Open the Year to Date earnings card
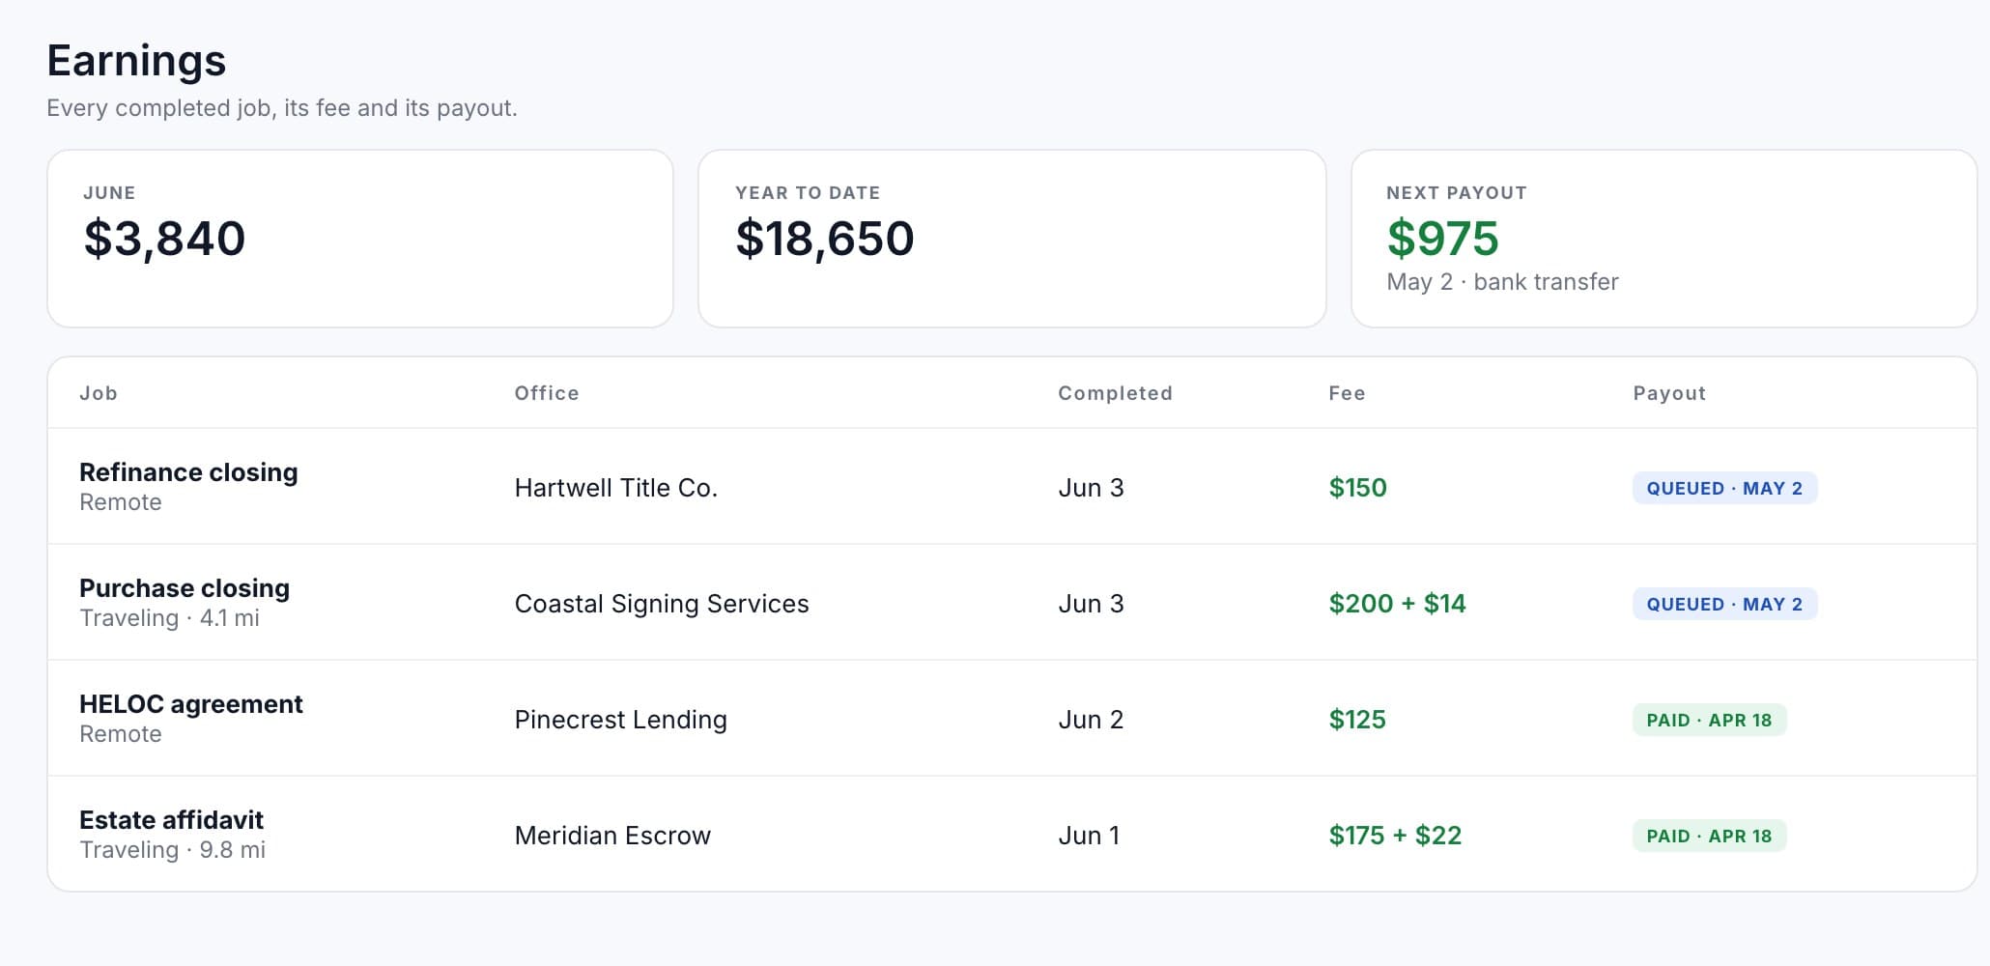Viewport: 1990px width, 966px height. [x=1011, y=239]
